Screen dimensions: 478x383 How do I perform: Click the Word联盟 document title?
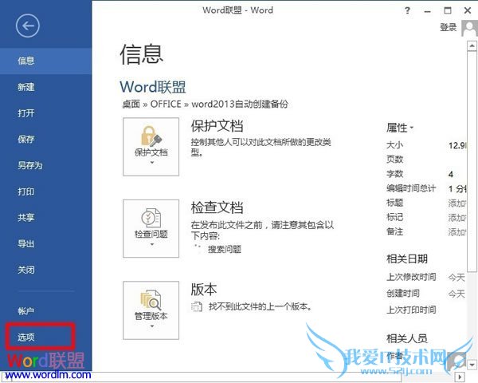153,87
